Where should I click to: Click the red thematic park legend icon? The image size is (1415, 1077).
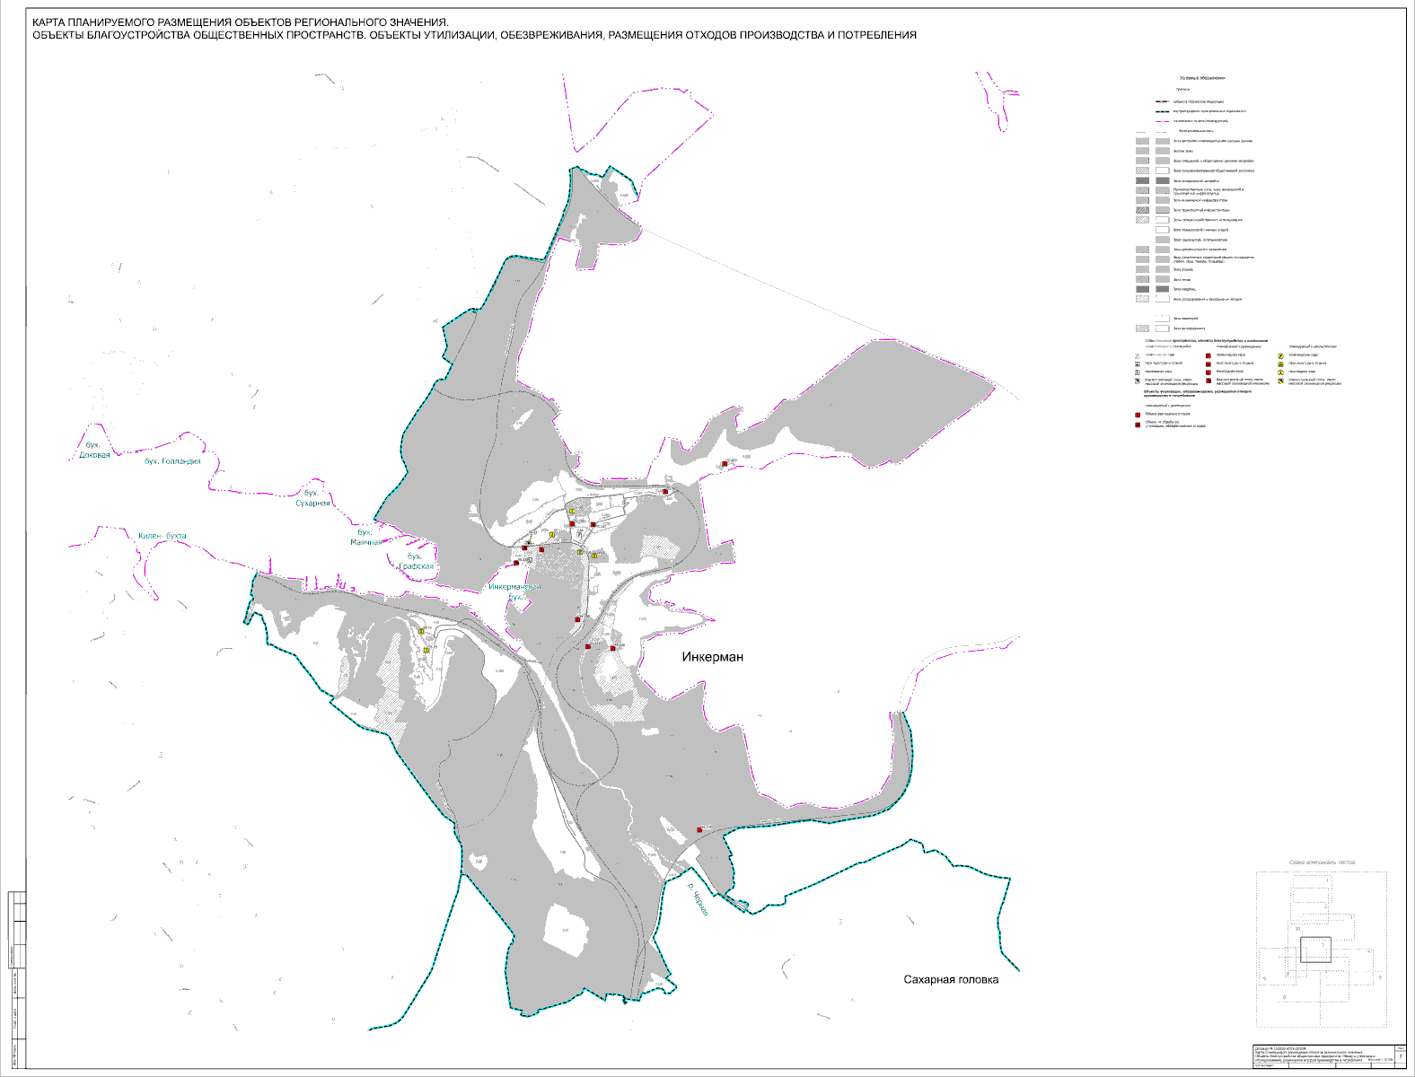pyautogui.click(x=1209, y=355)
